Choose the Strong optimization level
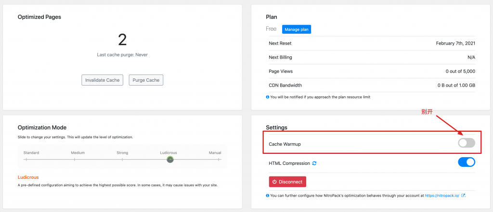This screenshot has width=493, height=212. coord(122,159)
